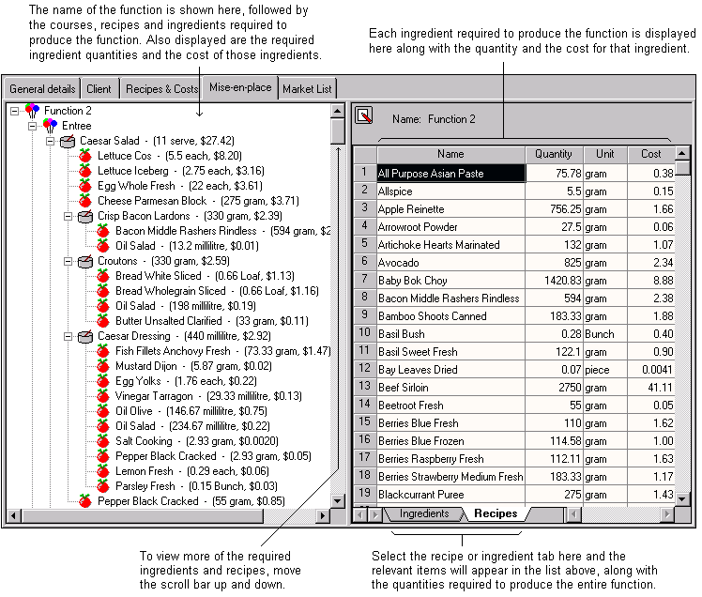The height and width of the screenshot is (597, 702).
Task: Click the balloons icon next to Function 2
Action: pyautogui.click(x=32, y=111)
